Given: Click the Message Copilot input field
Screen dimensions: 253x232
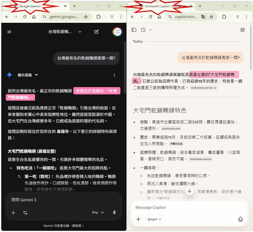Looking at the screenshot, I should pos(177,207).
